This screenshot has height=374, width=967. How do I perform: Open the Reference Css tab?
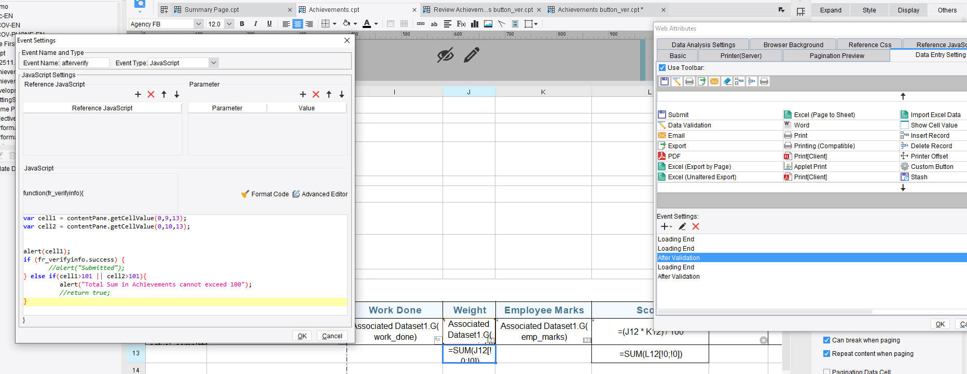click(870, 45)
